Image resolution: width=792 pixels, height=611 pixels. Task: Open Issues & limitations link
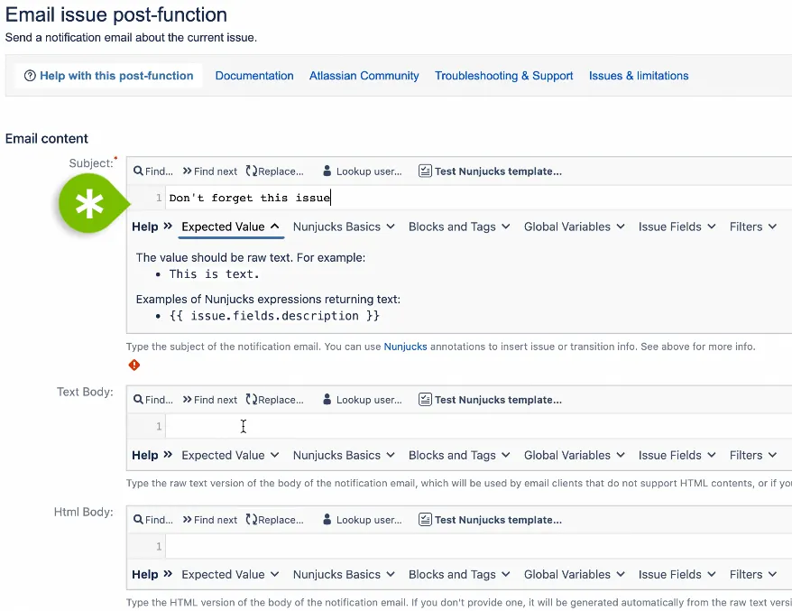[639, 76]
